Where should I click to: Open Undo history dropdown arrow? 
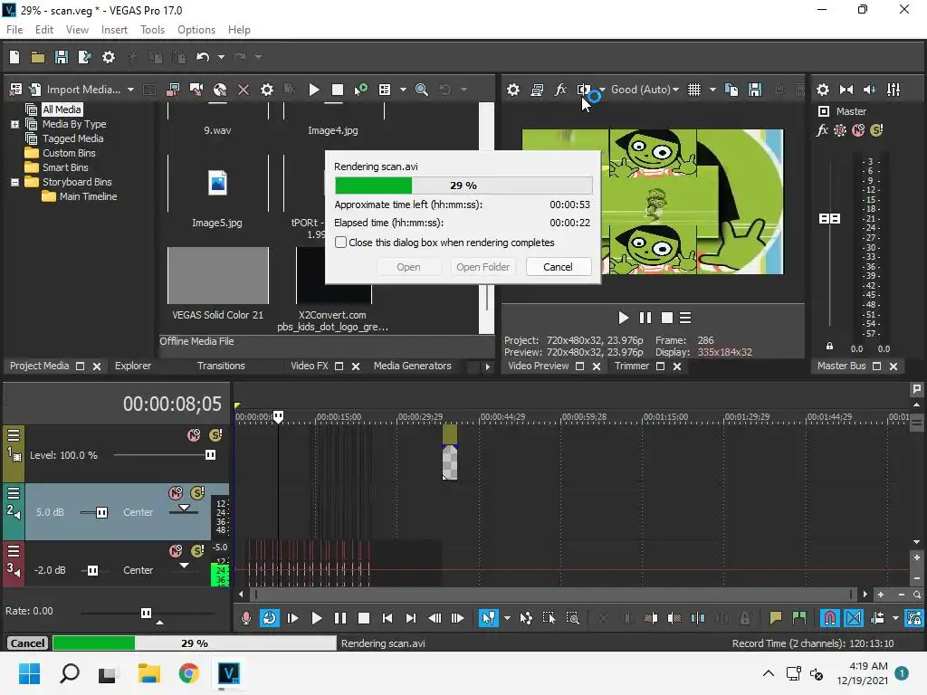[221, 57]
